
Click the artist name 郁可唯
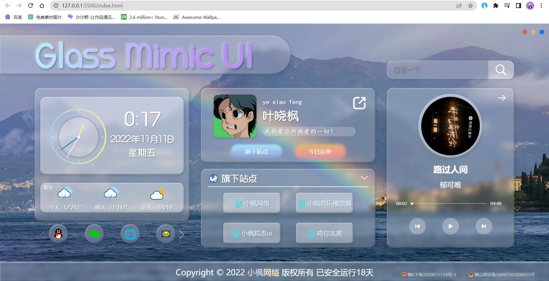tap(450, 185)
